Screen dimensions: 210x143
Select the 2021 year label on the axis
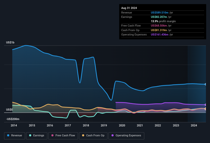[x=140, y=125]
